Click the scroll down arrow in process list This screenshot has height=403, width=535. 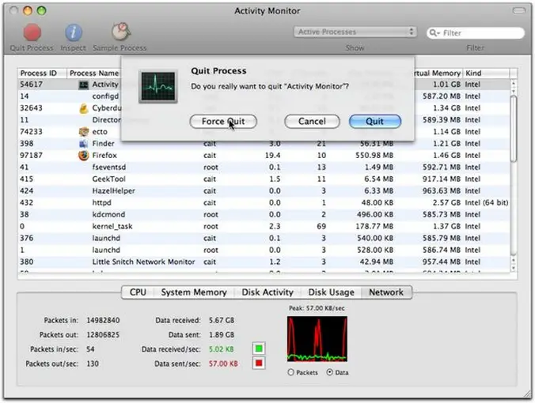click(x=514, y=269)
